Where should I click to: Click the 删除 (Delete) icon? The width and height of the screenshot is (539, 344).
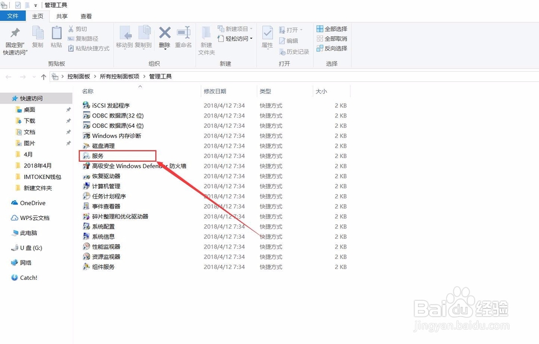pos(164,37)
